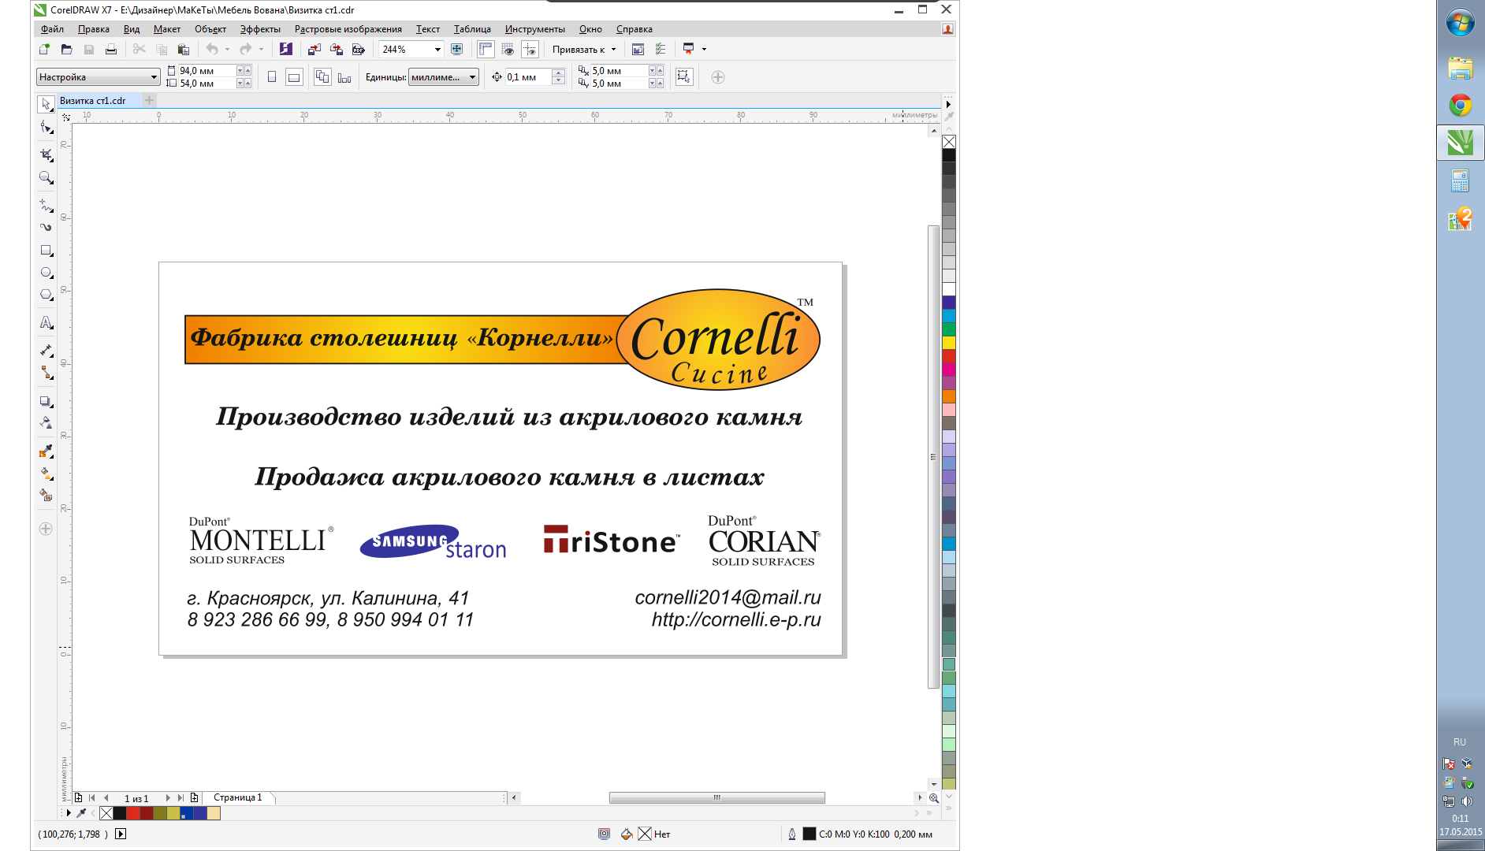Select the Transparency tool

tap(46, 423)
